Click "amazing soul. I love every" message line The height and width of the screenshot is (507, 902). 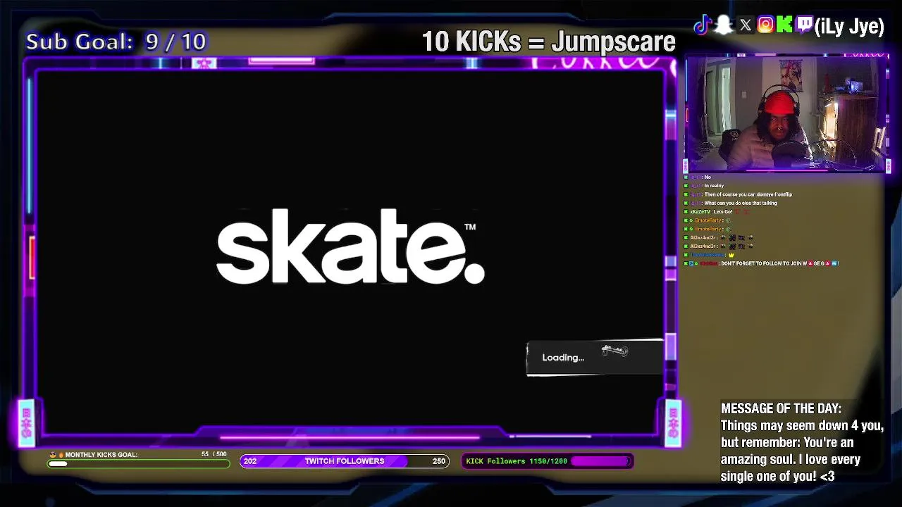(x=791, y=460)
